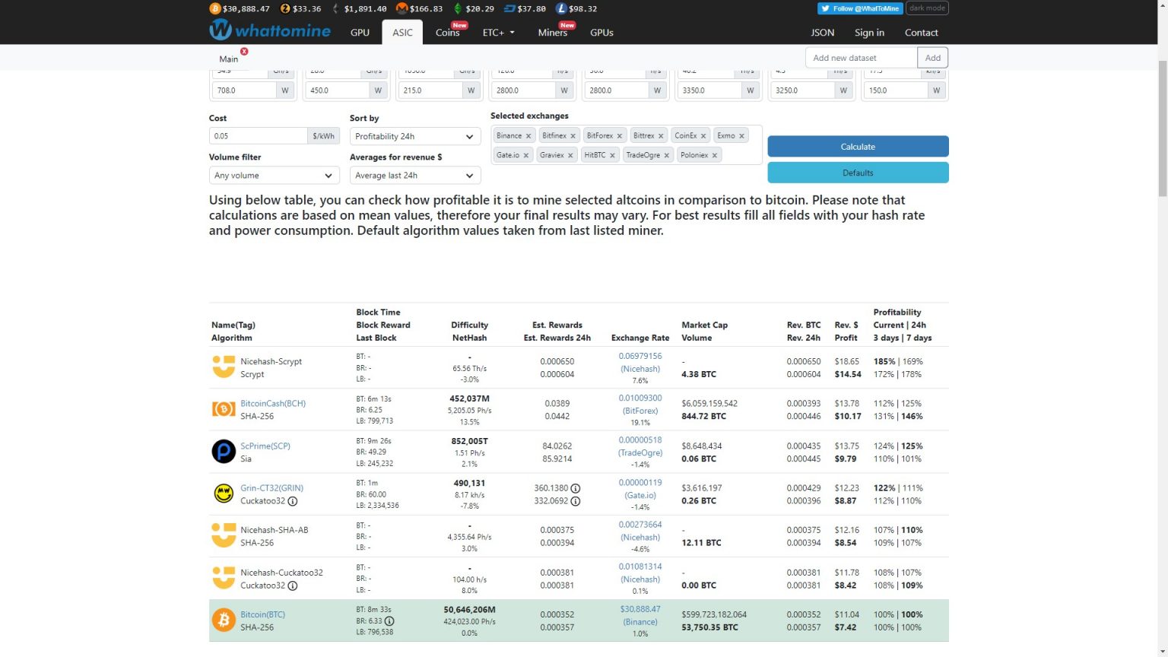Click the Bitcoin coin logo in table

tap(224, 620)
